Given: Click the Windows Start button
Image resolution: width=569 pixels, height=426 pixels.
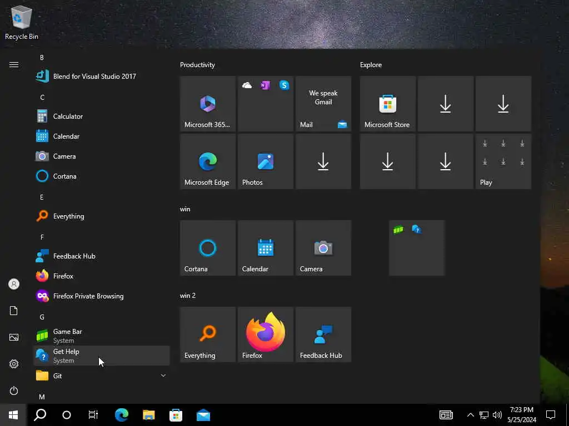Looking at the screenshot, I should pos(13,415).
